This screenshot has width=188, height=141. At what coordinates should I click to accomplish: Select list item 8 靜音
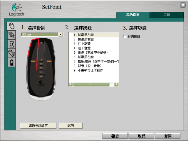96,66
